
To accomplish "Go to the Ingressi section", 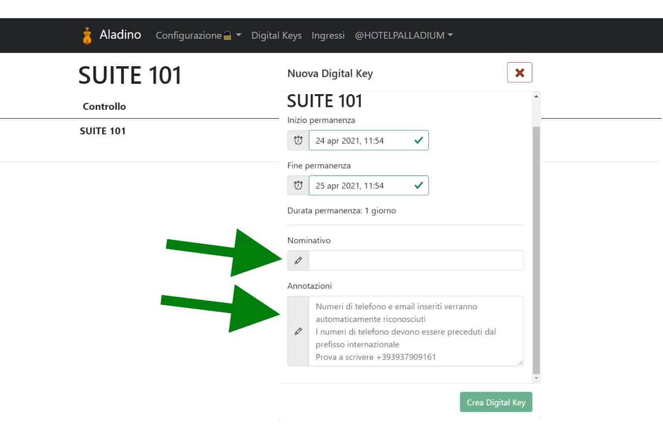I will (328, 35).
